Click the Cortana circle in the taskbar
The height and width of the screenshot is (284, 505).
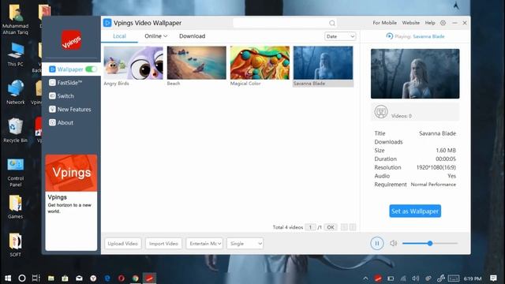point(22,278)
